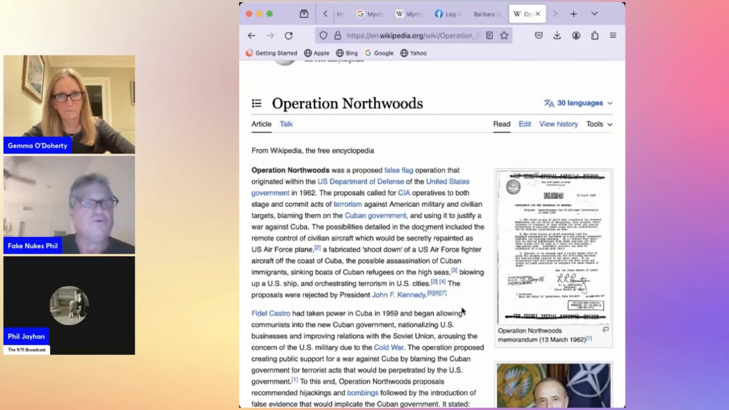The height and width of the screenshot is (410, 729).
Task: Open a new tab with plus
Action: tap(574, 14)
